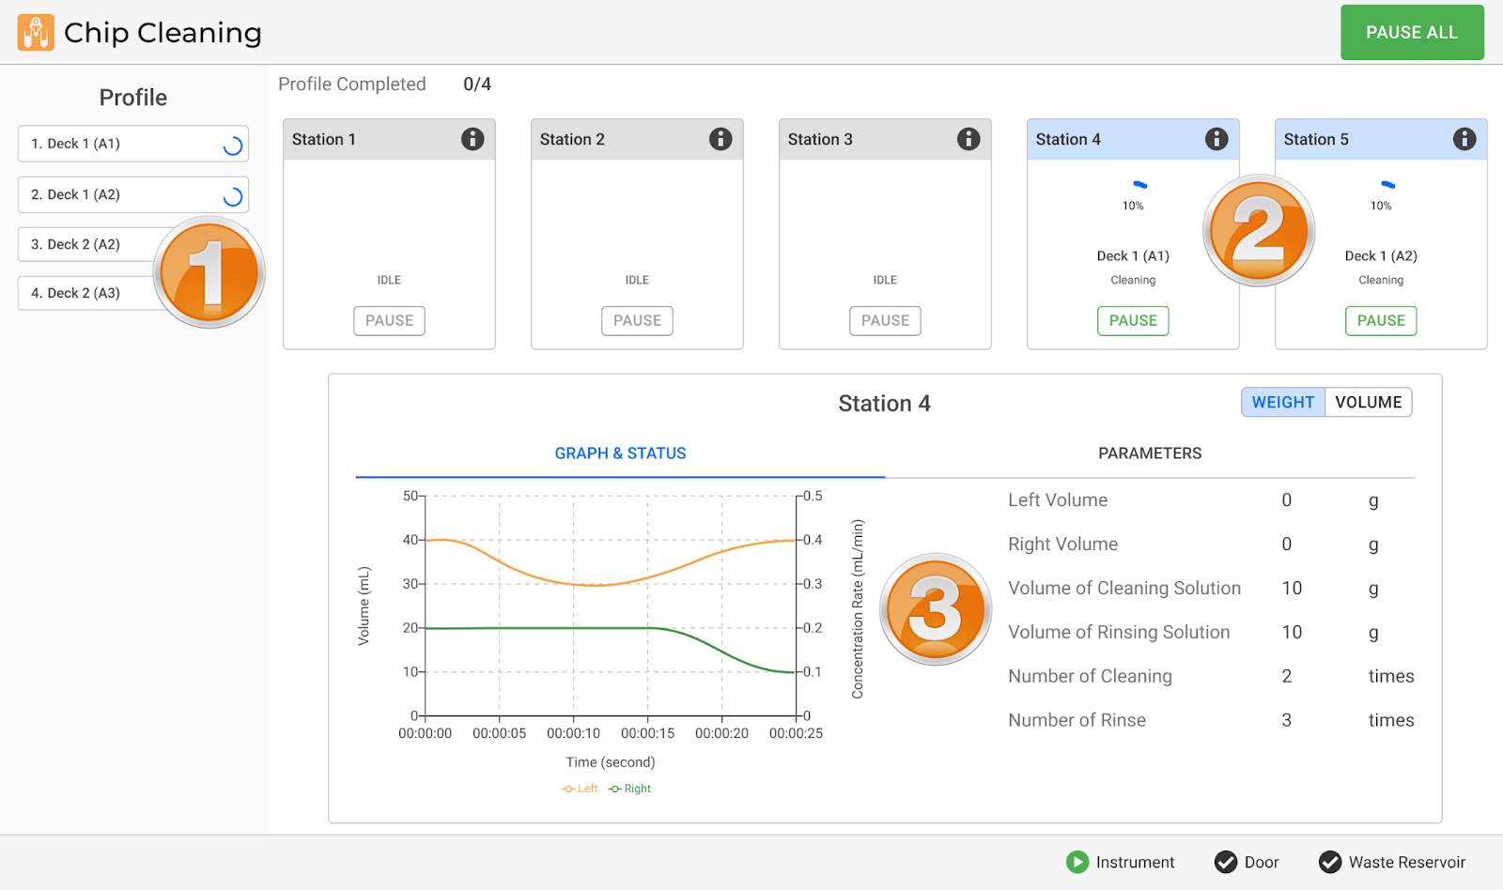This screenshot has height=890, width=1503.
Task: Show Station 3 information icon
Action: pos(968,139)
